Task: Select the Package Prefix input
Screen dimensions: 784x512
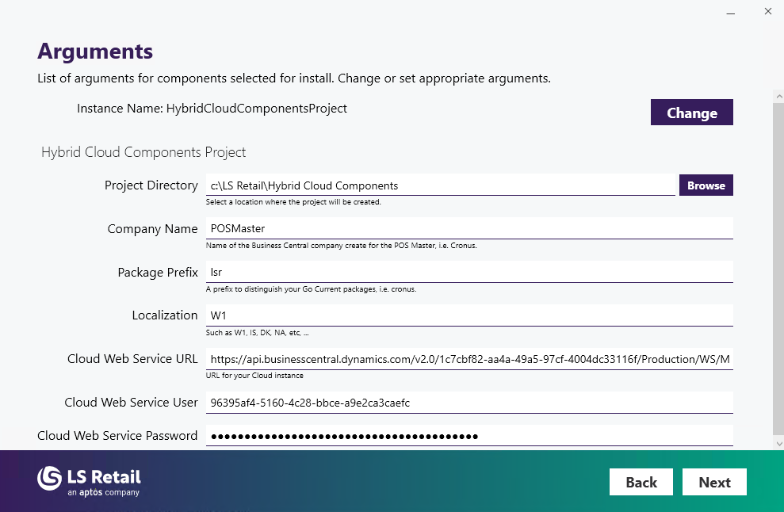Action: tap(468, 273)
